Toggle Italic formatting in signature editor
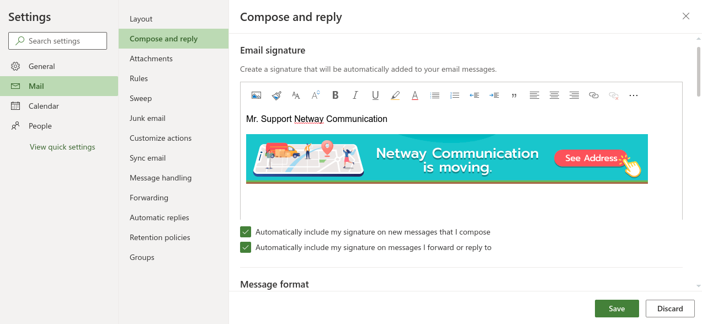The height and width of the screenshot is (324, 702). click(x=355, y=95)
